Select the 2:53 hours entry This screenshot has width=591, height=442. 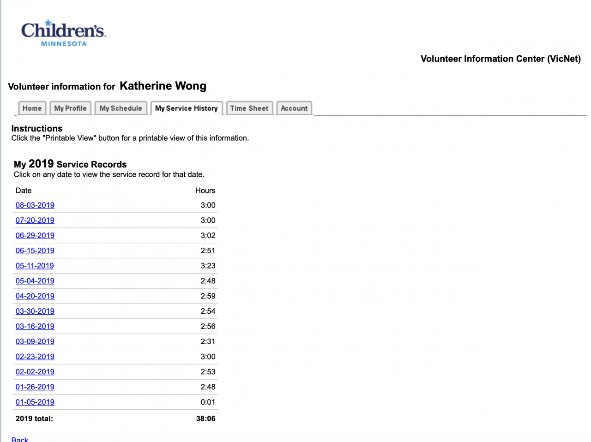[x=208, y=372]
